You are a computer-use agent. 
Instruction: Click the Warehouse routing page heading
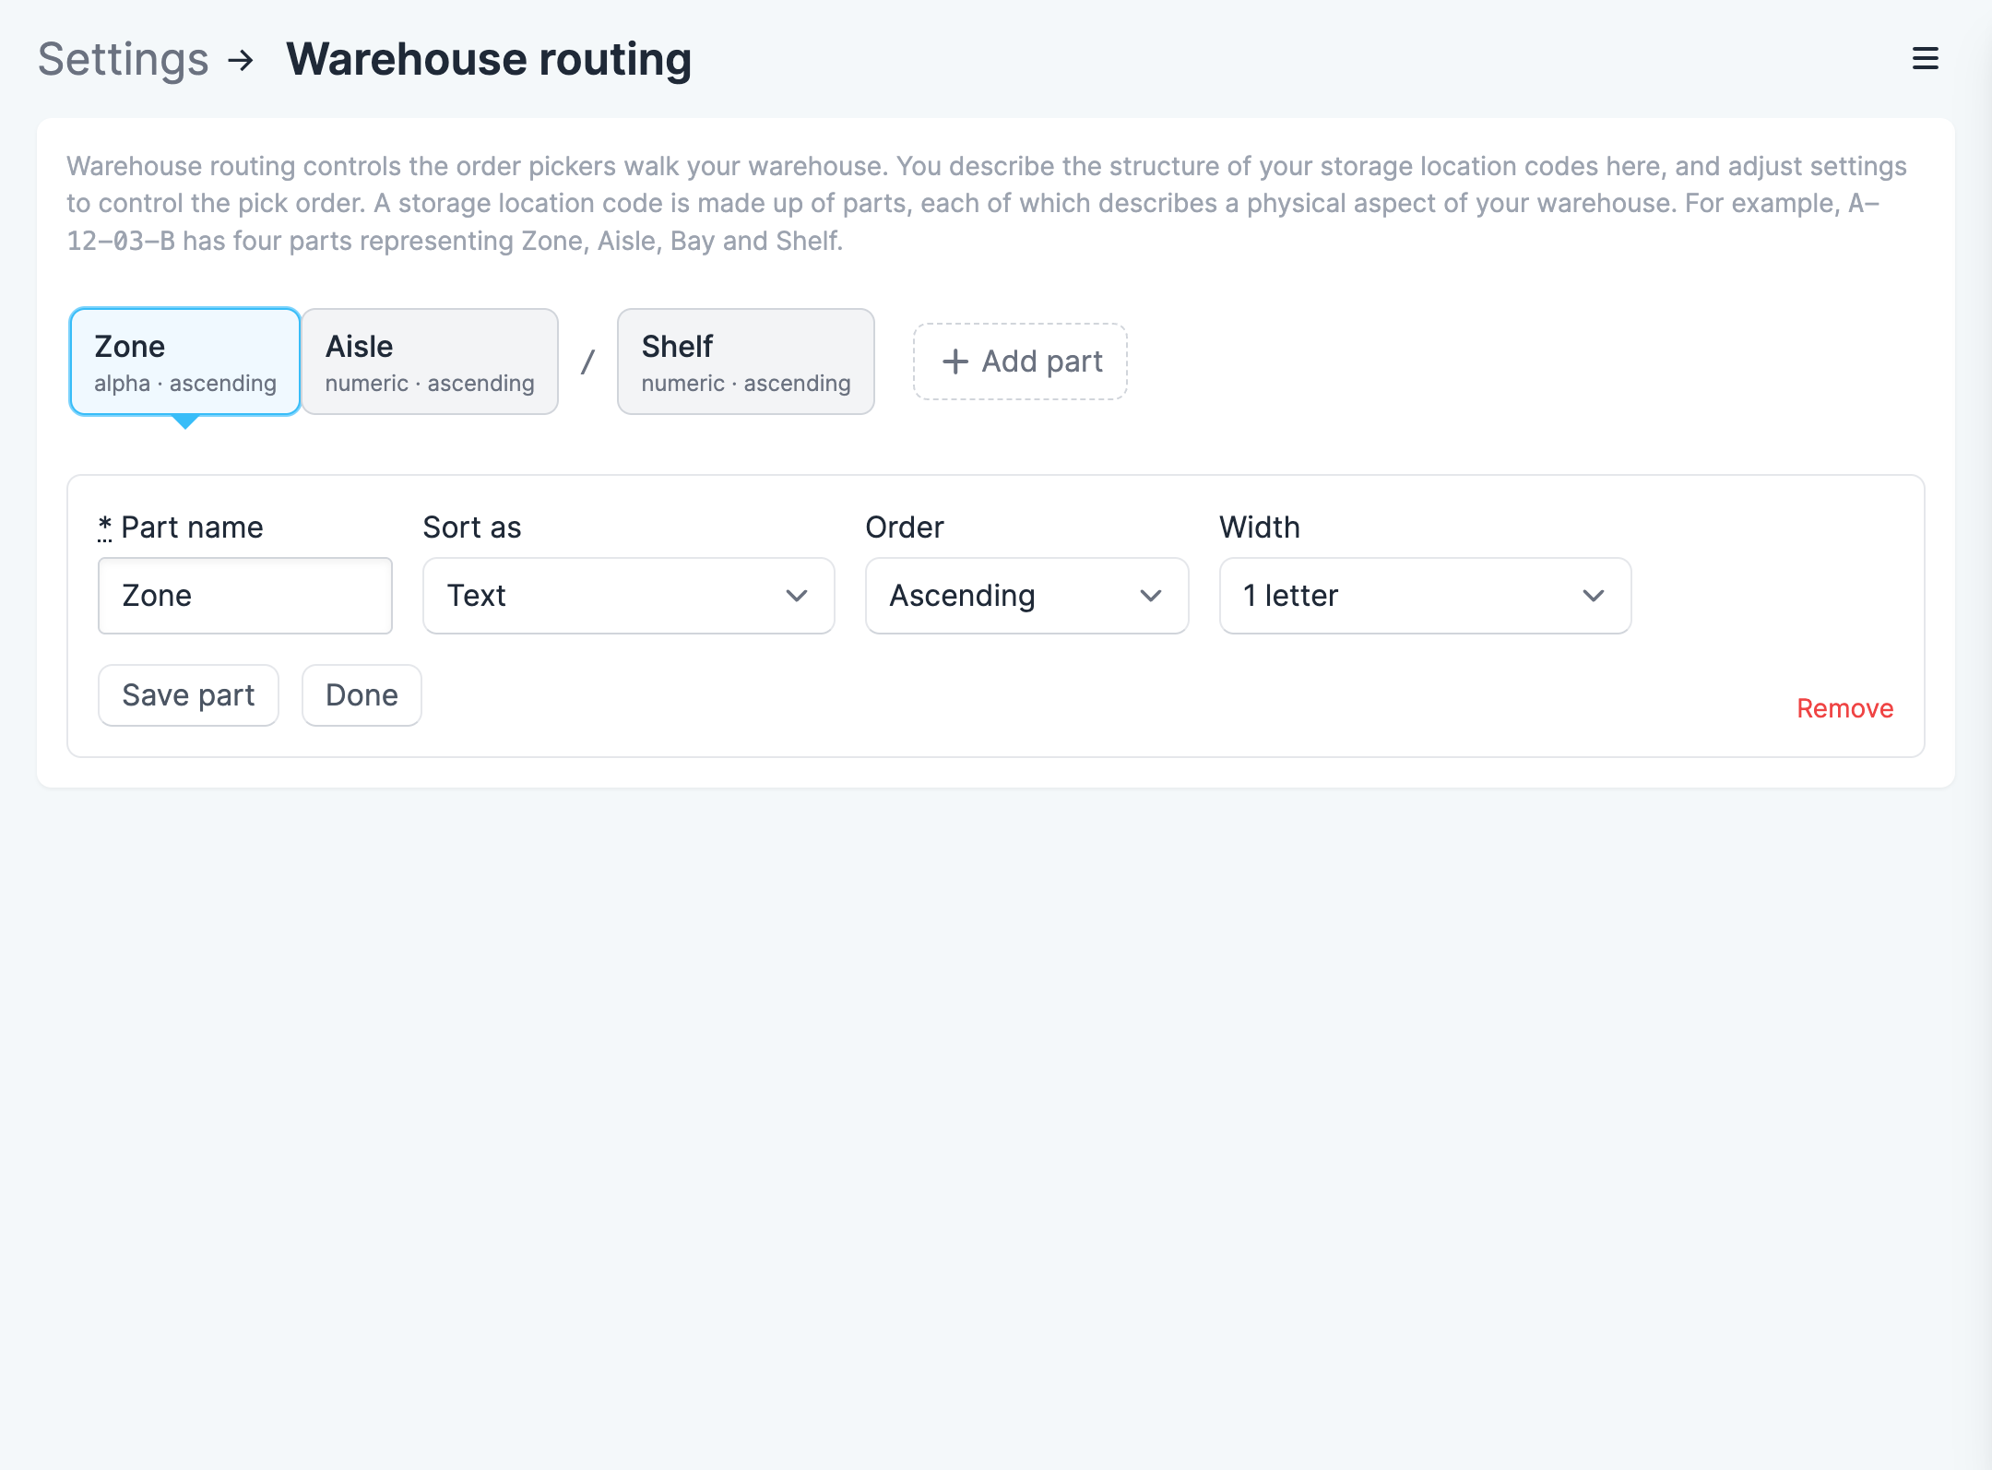pos(489,59)
